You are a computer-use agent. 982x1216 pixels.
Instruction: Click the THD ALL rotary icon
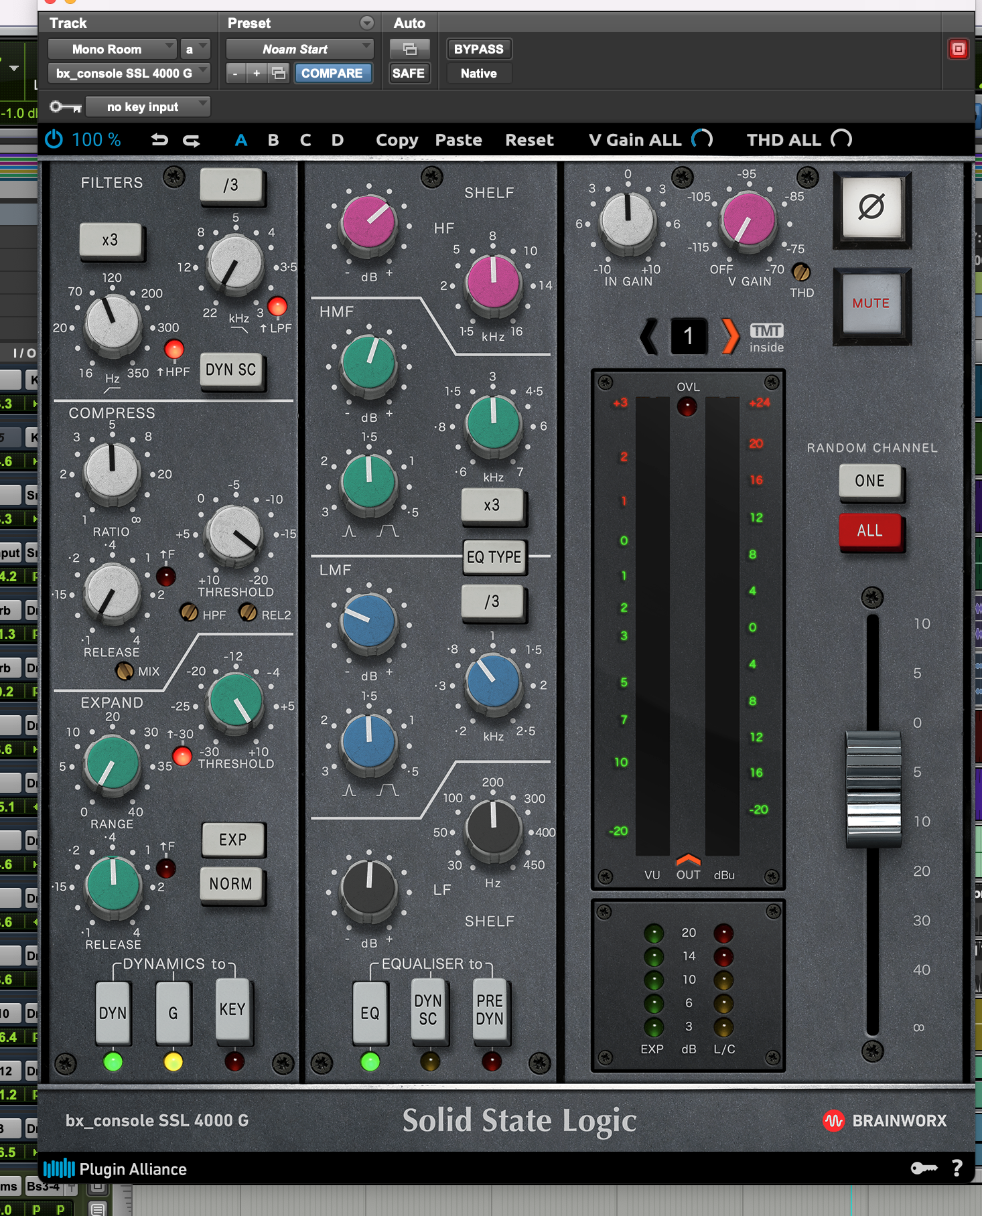point(841,139)
